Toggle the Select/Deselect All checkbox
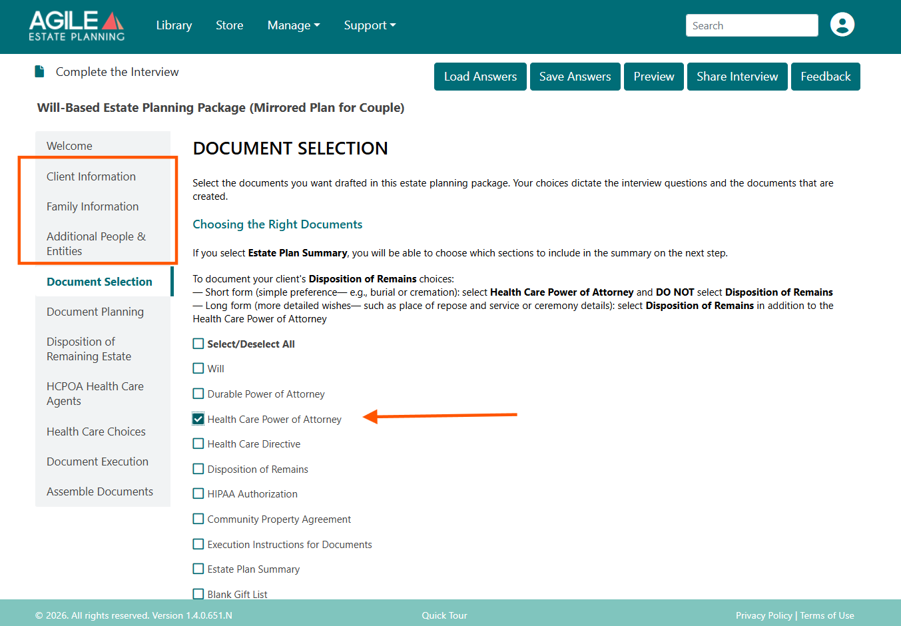 point(198,344)
